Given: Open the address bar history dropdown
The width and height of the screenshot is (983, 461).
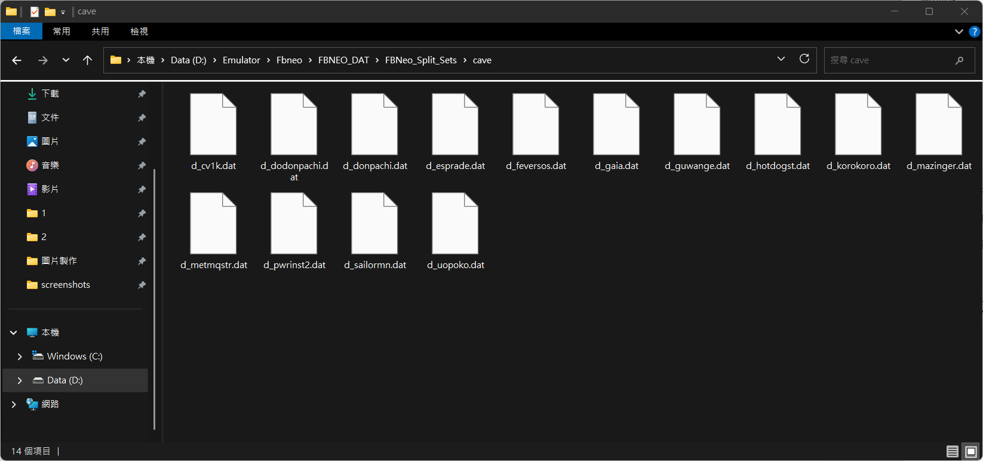Looking at the screenshot, I should [x=781, y=59].
